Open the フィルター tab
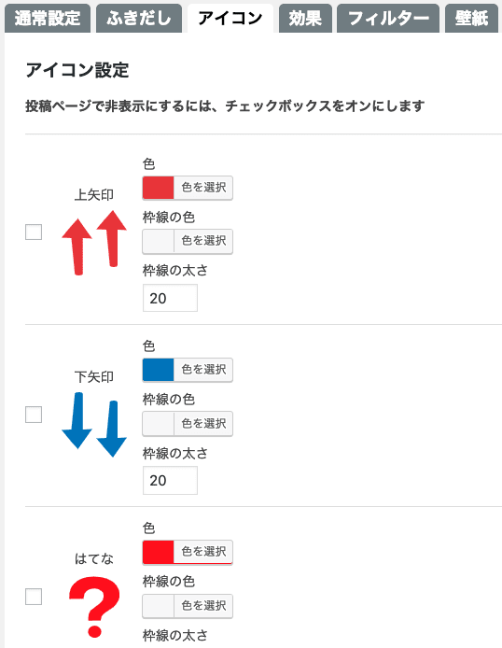The height and width of the screenshot is (648, 502). click(x=388, y=18)
